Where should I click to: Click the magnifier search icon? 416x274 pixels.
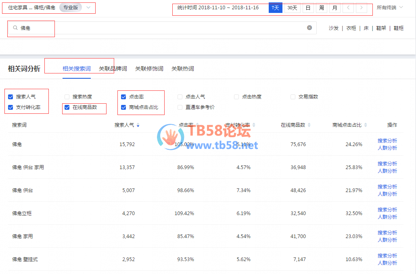click(x=15, y=27)
